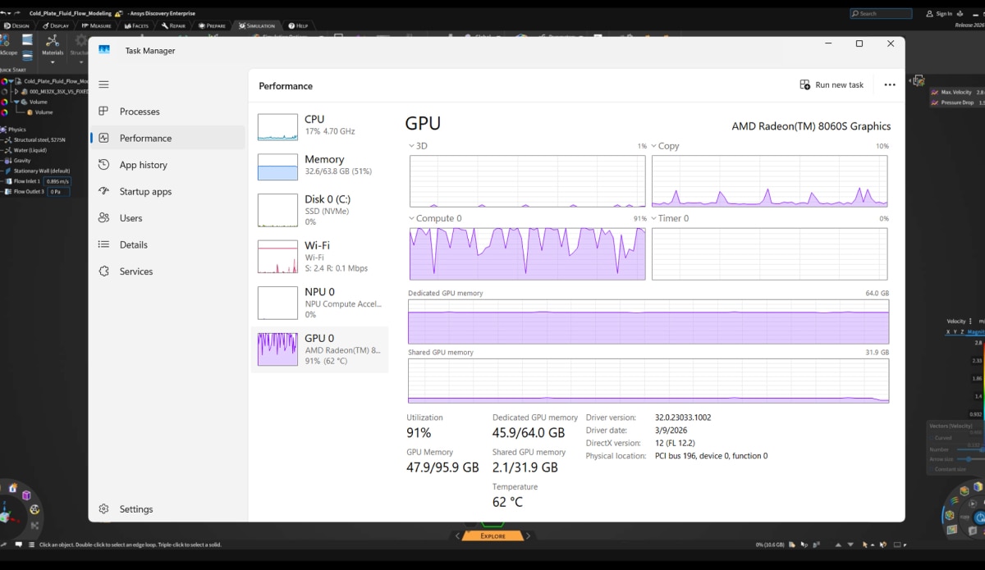Open Repair tab in Ansys Discovery
Image resolution: width=985 pixels, height=570 pixels.
click(x=173, y=25)
